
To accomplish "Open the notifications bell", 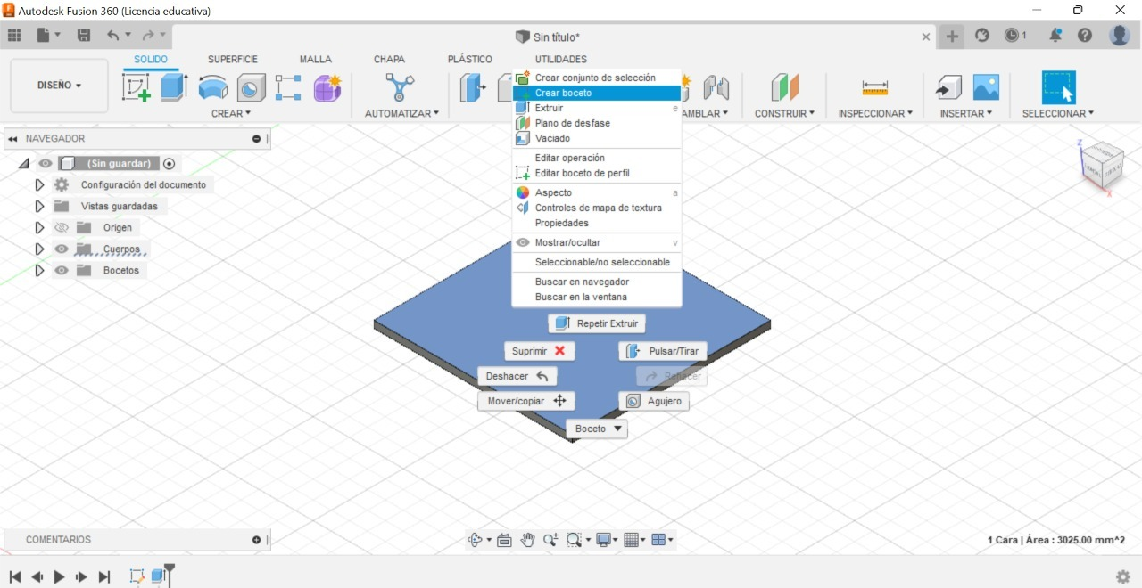I will pyautogui.click(x=1055, y=36).
